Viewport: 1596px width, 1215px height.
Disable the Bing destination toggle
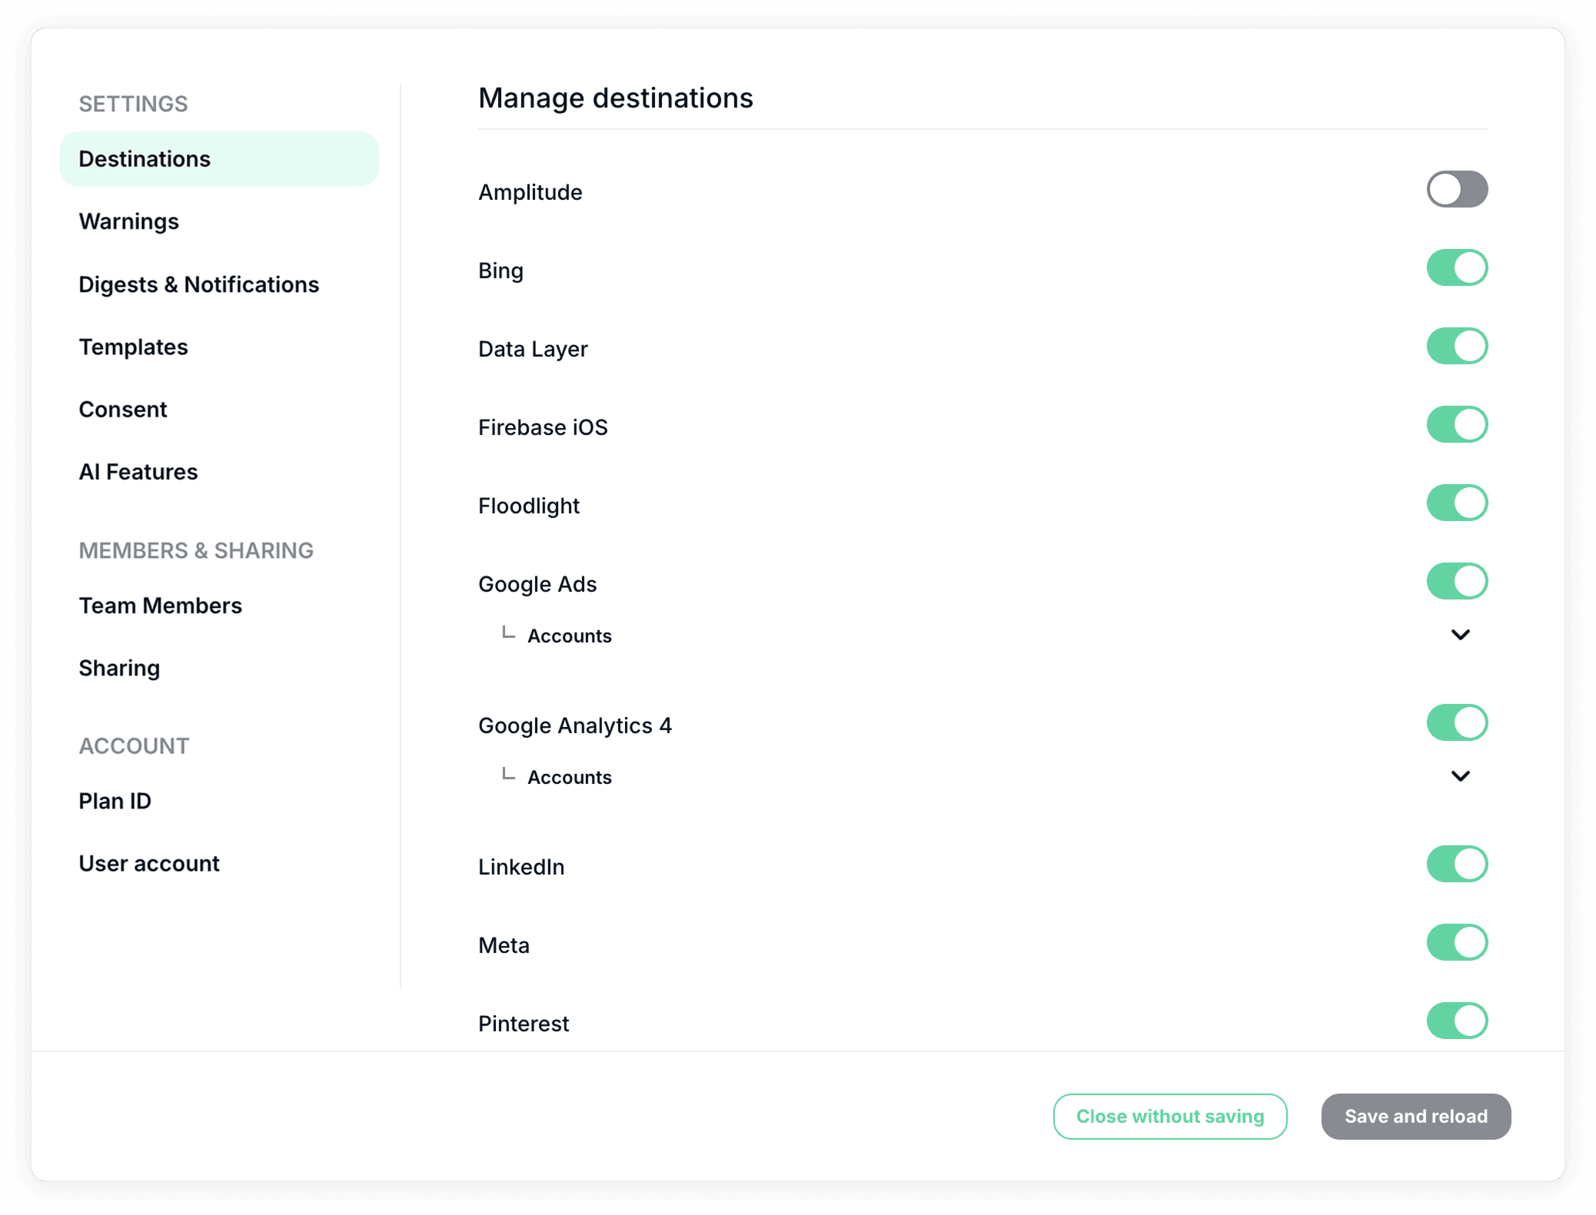1457,268
